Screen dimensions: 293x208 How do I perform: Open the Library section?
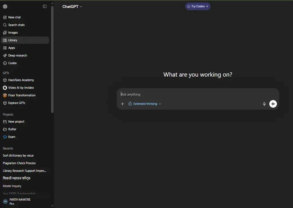(x=25, y=40)
